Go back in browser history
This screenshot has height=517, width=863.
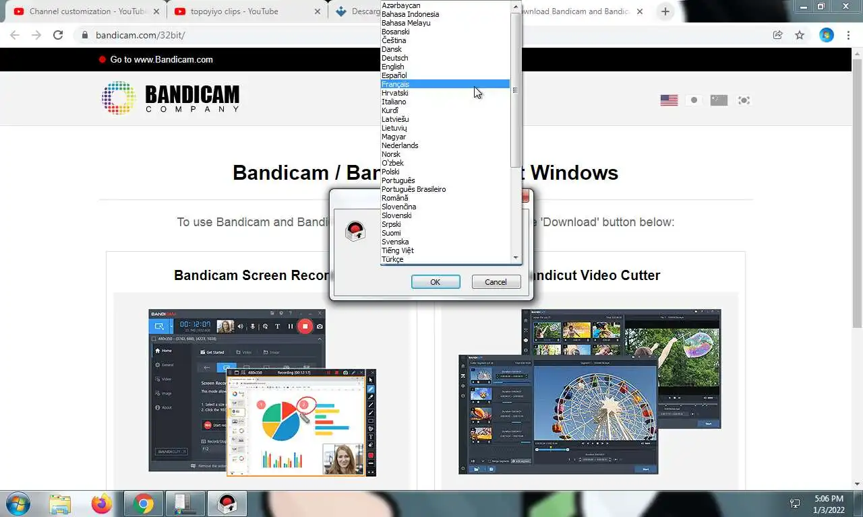pos(15,35)
